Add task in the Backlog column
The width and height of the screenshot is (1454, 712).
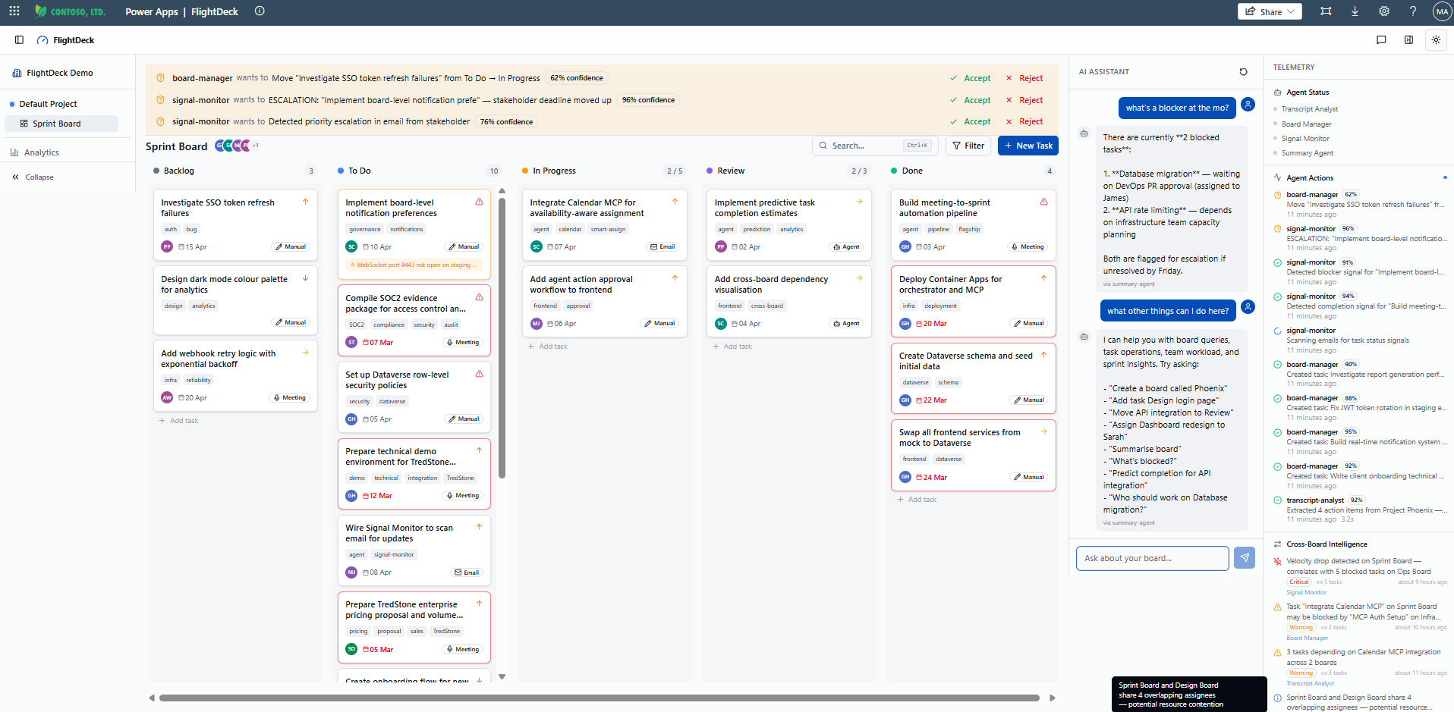[179, 421]
